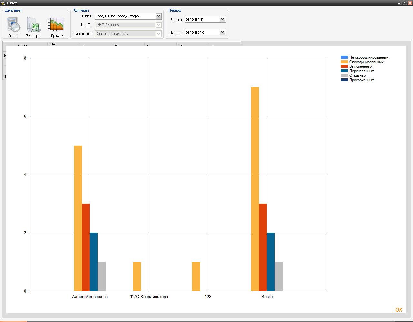This screenshot has height=322, width=413.
Task: Click the y-axis value 4
Action: [25, 175]
